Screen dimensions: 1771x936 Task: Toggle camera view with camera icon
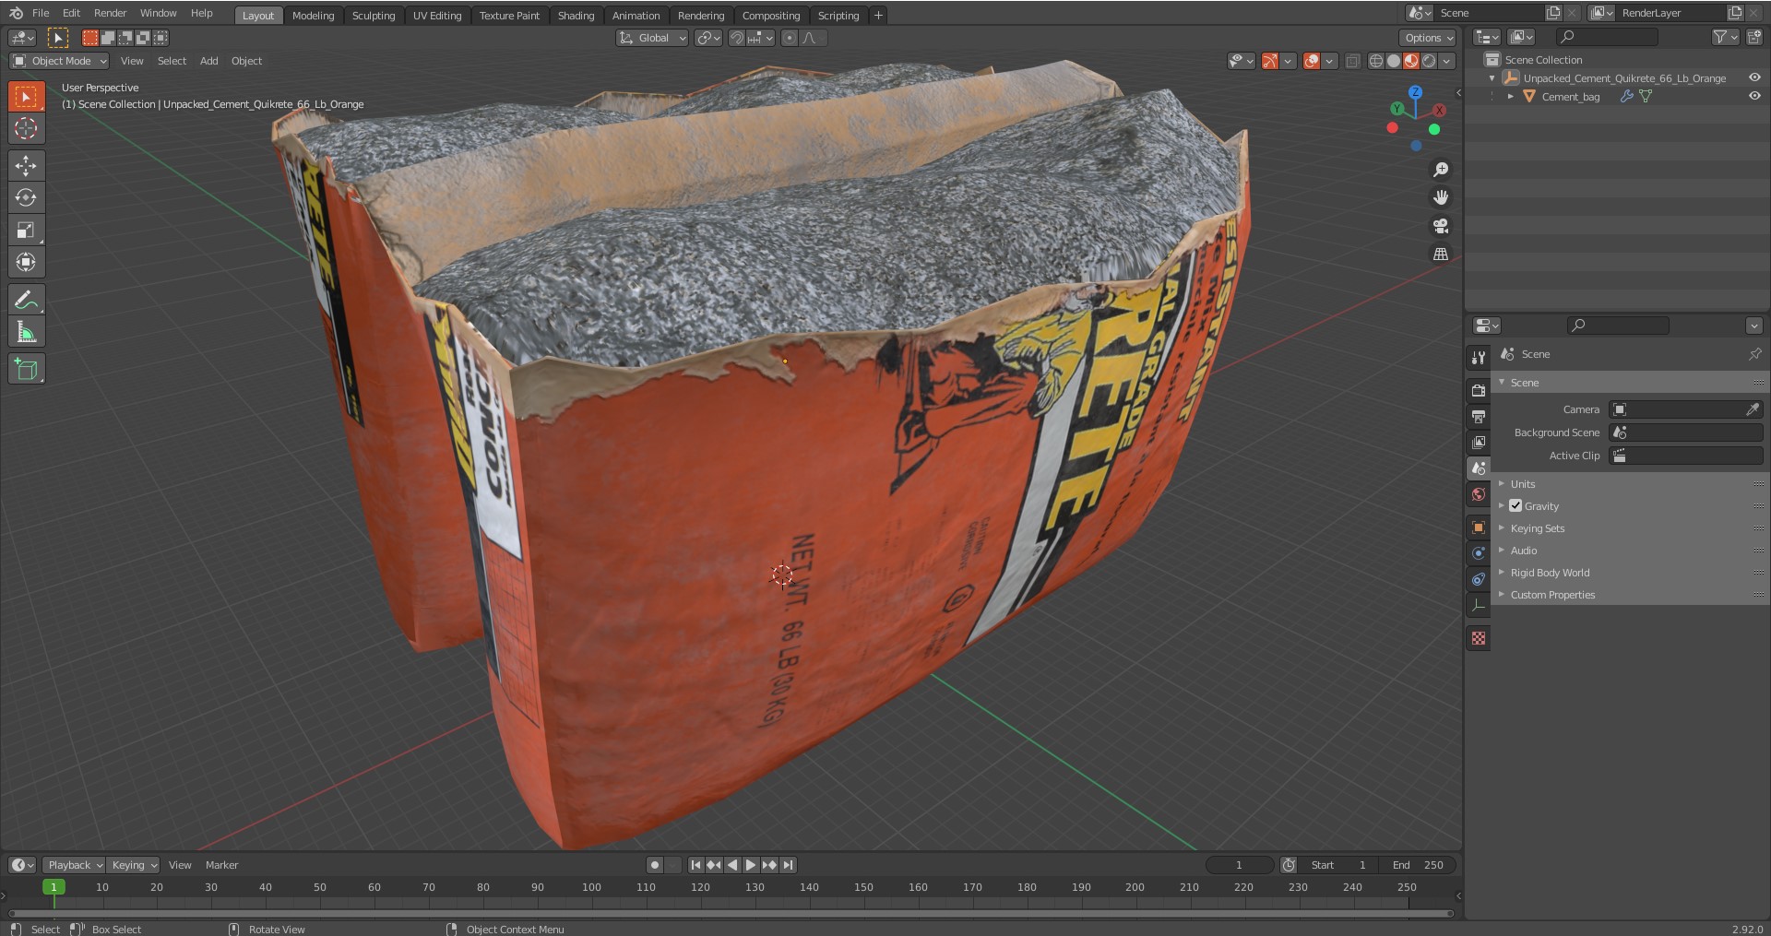1440,226
